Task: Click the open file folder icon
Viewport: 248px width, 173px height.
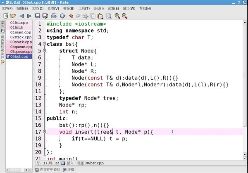Action: pyautogui.click(x=13, y=16)
